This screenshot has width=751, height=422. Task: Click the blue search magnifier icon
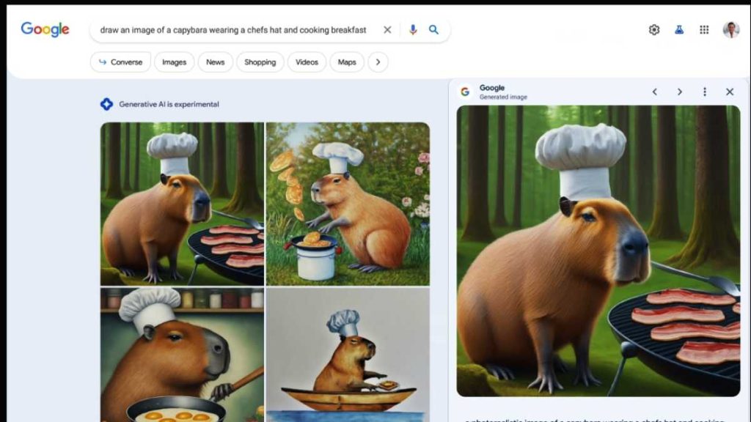434,30
